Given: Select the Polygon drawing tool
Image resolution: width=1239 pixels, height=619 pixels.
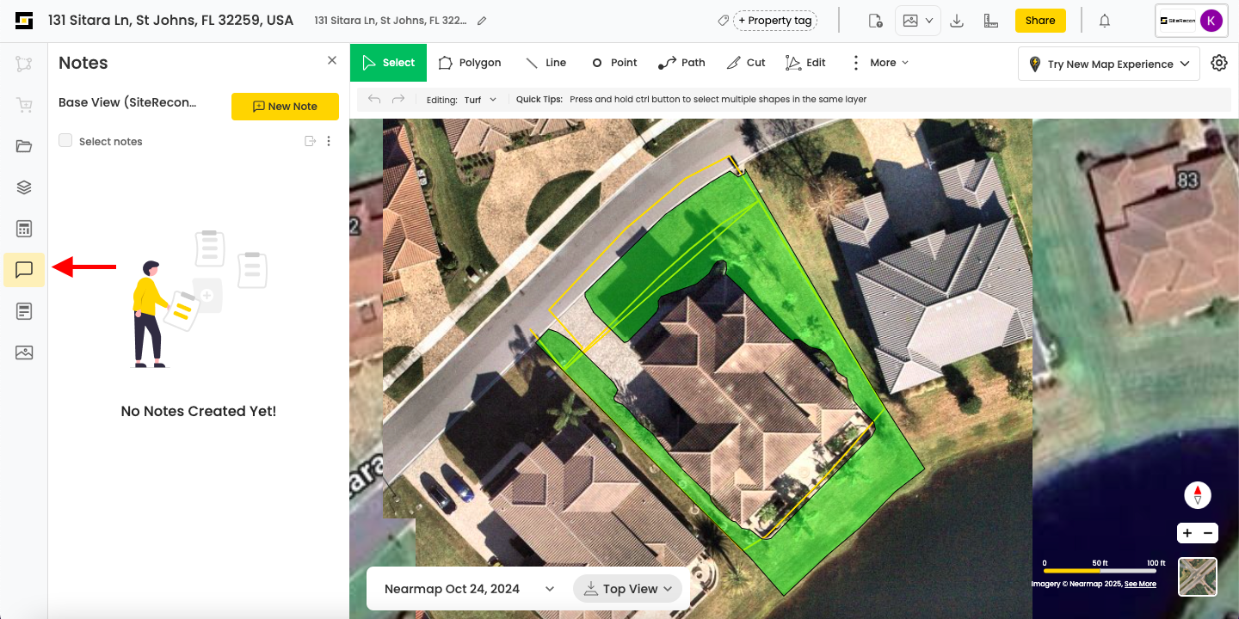Looking at the screenshot, I should click(469, 63).
